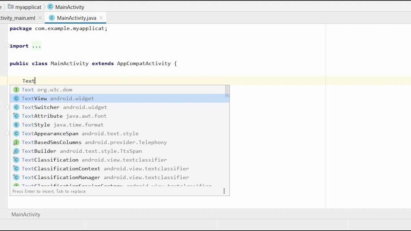Click class icon beside TextBuilder
The image size is (411, 231).
pyautogui.click(x=16, y=151)
